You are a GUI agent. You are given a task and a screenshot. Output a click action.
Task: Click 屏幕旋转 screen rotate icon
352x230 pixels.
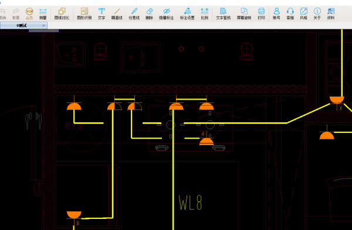pyautogui.click(x=244, y=13)
